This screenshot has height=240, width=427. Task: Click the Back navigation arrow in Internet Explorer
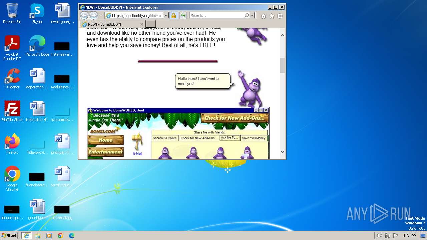pos(84,15)
